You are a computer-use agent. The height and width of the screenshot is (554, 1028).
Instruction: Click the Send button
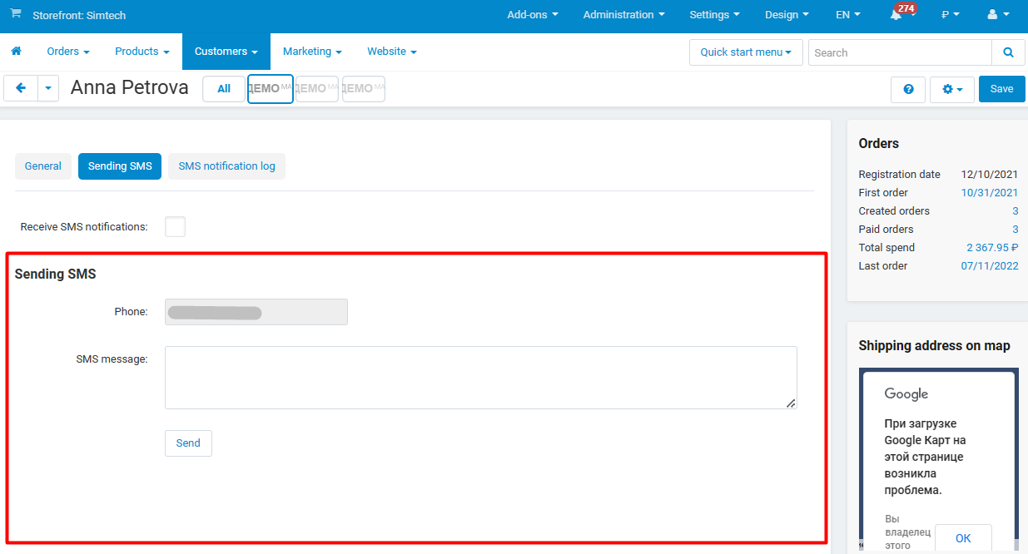(188, 443)
